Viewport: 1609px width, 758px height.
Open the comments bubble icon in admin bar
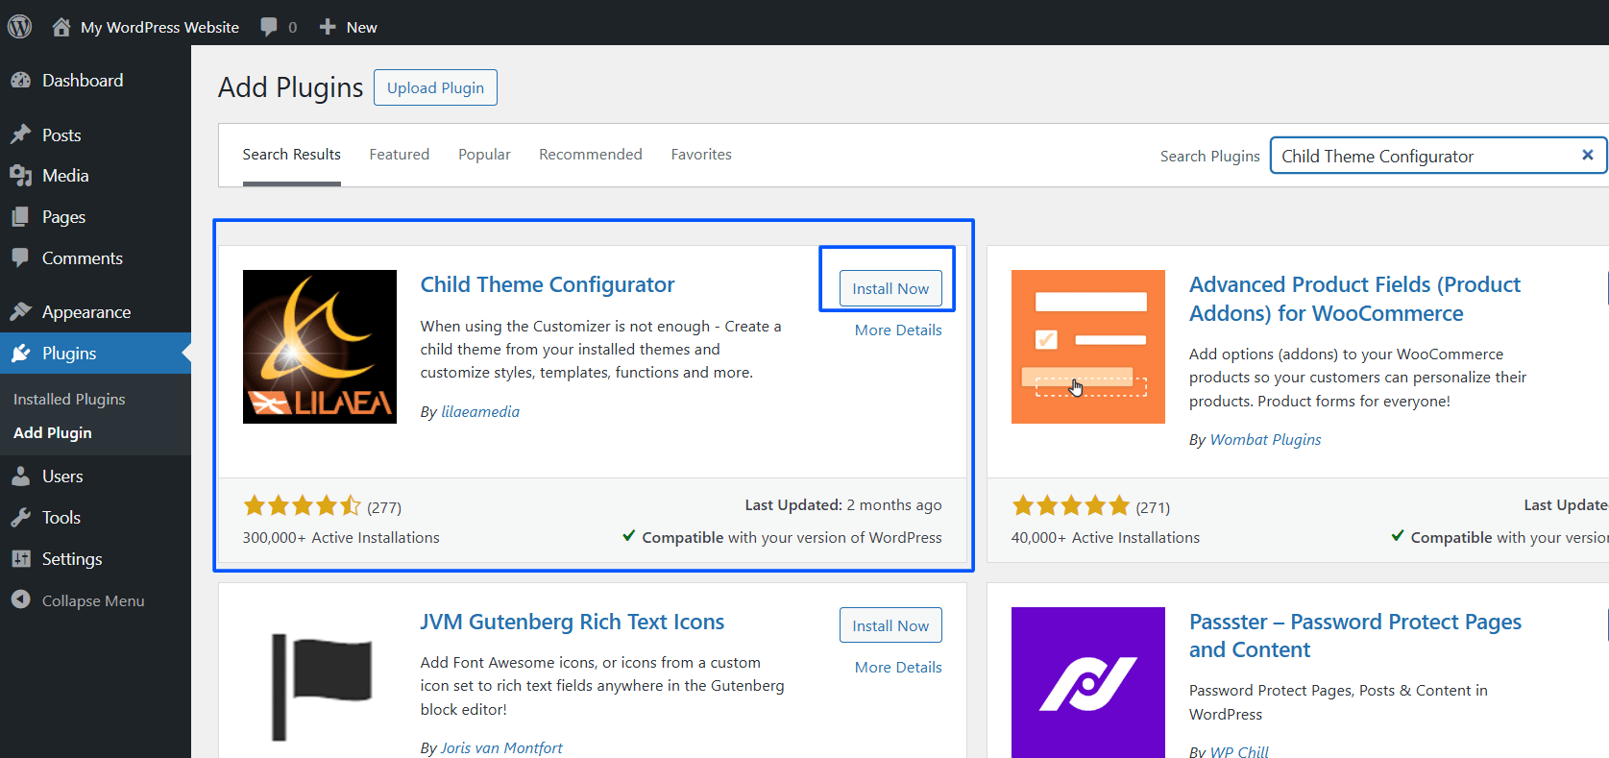(269, 27)
